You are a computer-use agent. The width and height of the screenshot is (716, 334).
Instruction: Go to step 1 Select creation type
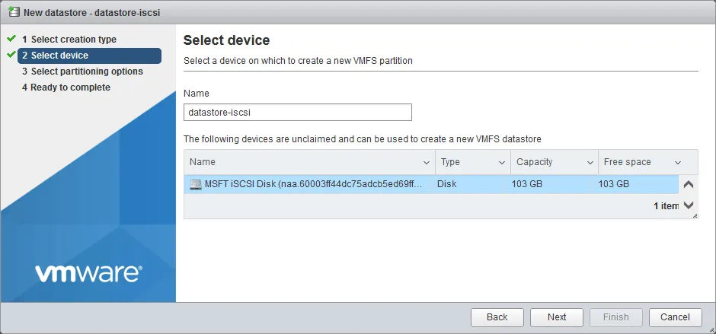[x=73, y=40]
